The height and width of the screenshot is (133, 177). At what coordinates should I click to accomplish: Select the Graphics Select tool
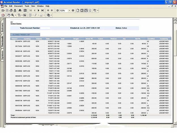25,15
